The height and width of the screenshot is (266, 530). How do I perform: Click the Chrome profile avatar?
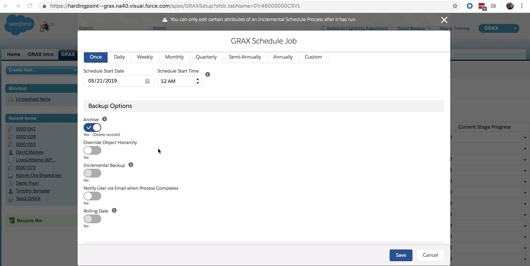pos(510,6)
